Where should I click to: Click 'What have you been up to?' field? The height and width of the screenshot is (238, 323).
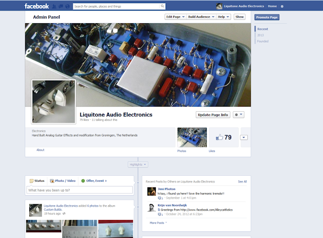pyautogui.click(x=80, y=190)
